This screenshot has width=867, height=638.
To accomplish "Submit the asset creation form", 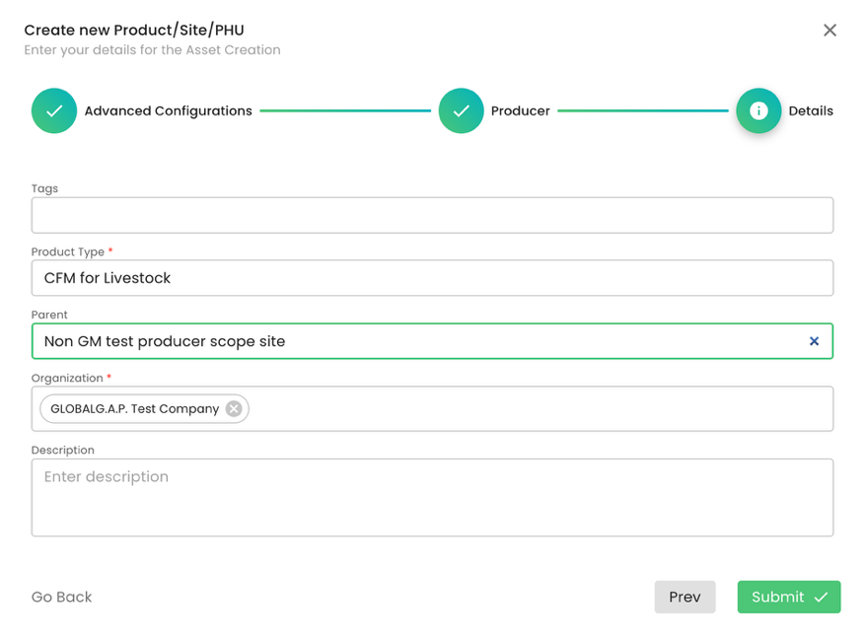I will 788,597.
